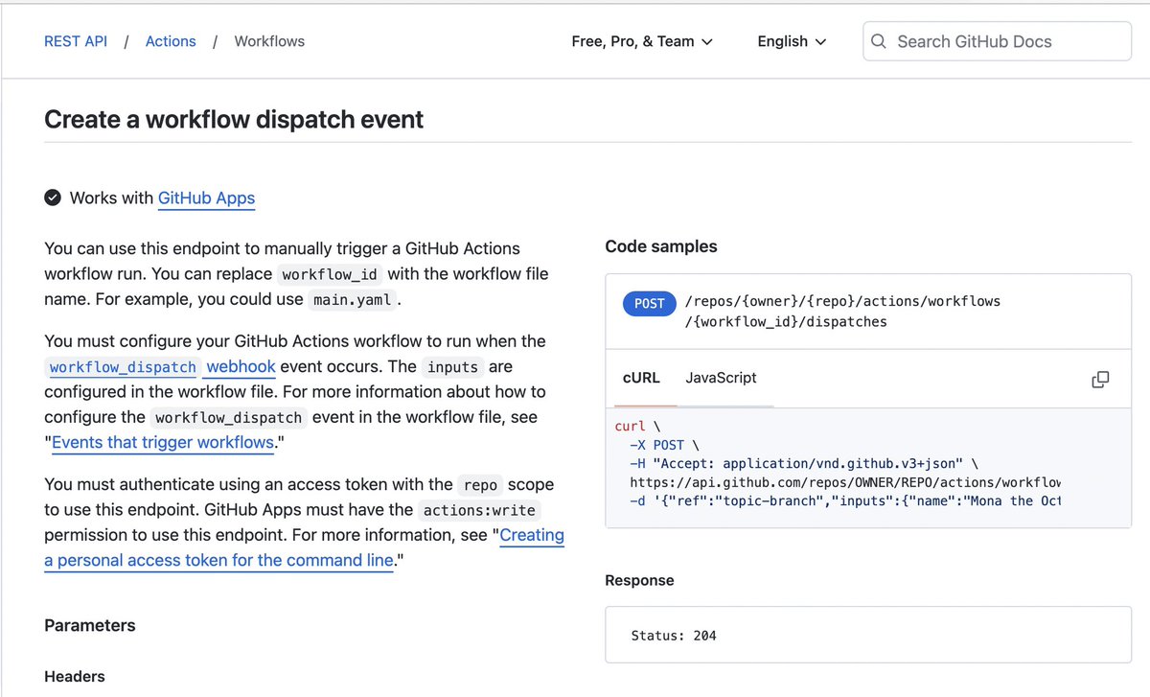Image resolution: width=1150 pixels, height=697 pixels.
Task: Click the Create a workflow dispatch event heading
Action: point(234,120)
